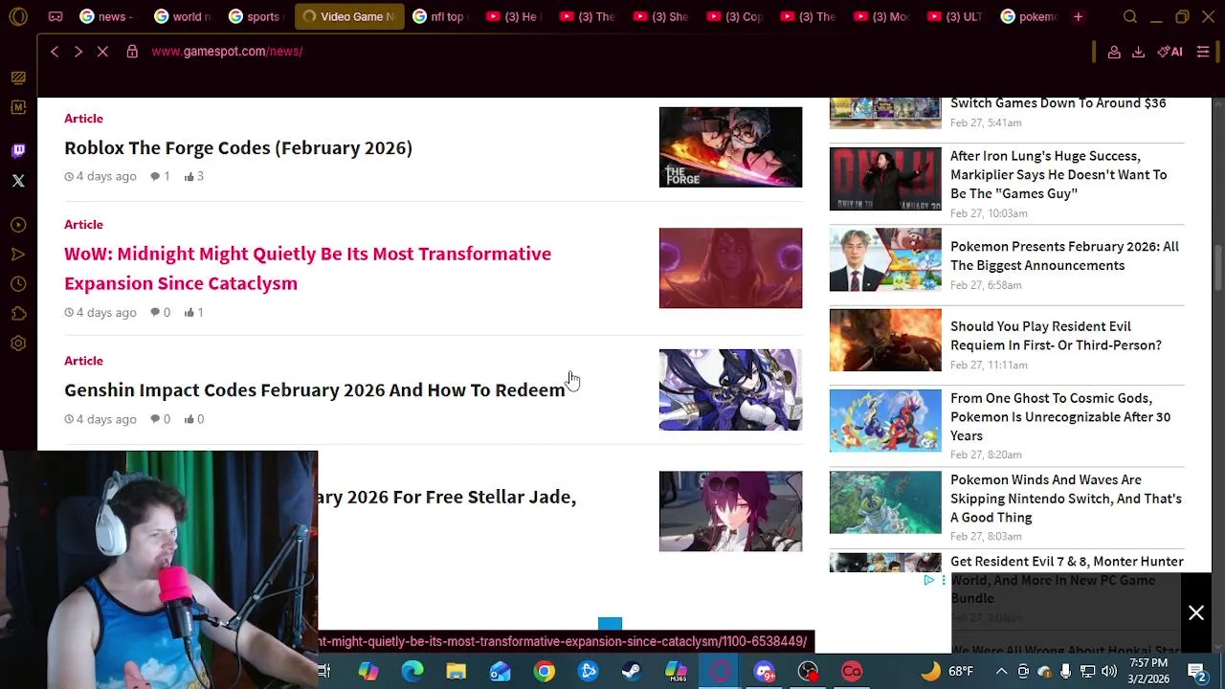Click WoW Midnight article thumbnail
This screenshot has height=689, width=1225.
[x=730, y=268]
